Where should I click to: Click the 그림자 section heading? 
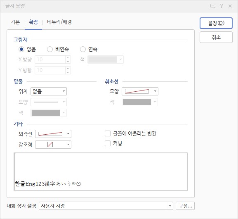coord(20,40)
